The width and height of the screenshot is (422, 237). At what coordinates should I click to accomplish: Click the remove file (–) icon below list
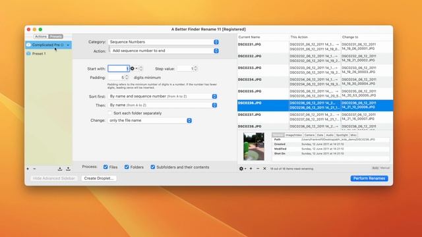(258, 169)
